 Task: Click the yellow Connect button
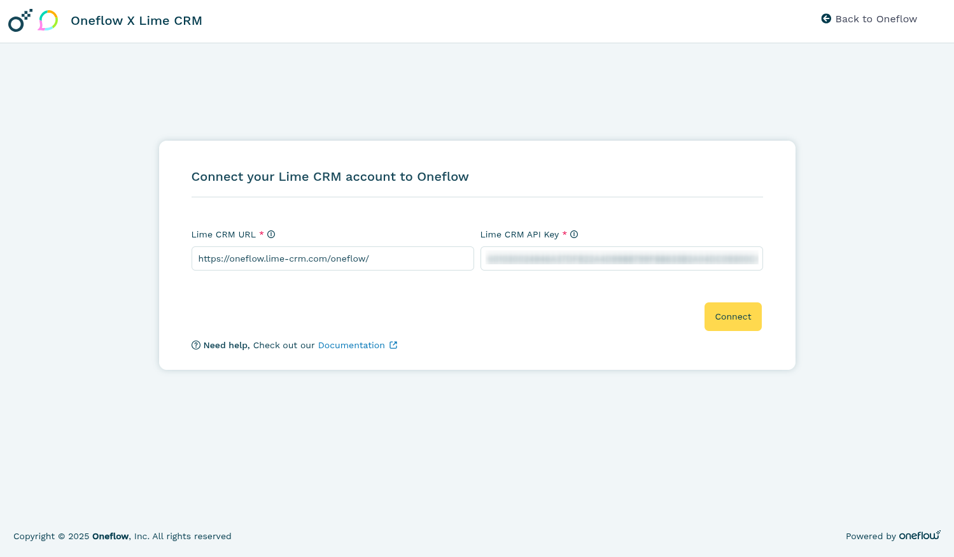(733, 316)
